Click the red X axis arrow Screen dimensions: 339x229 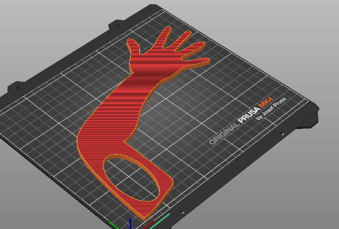tap(149, 224)
